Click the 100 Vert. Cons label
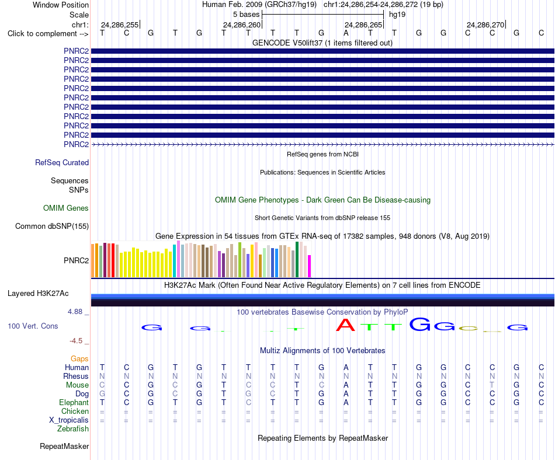 [x=33, y=326]
